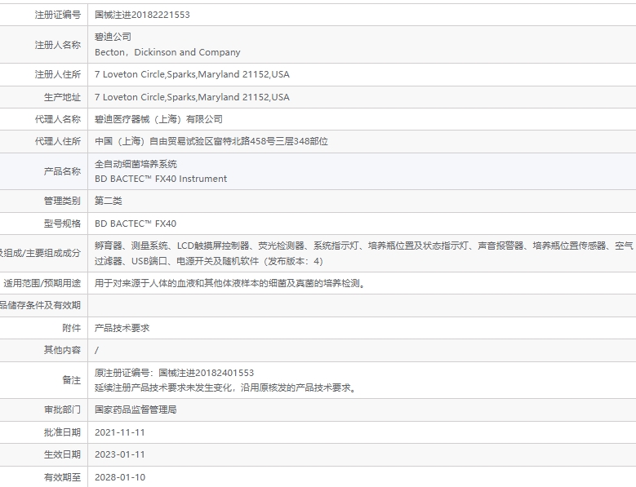The width and height of the screenshot is (636, 487).
Task: Click 'Becton，Dickinson and Company' text
Action: coord(167,52)
